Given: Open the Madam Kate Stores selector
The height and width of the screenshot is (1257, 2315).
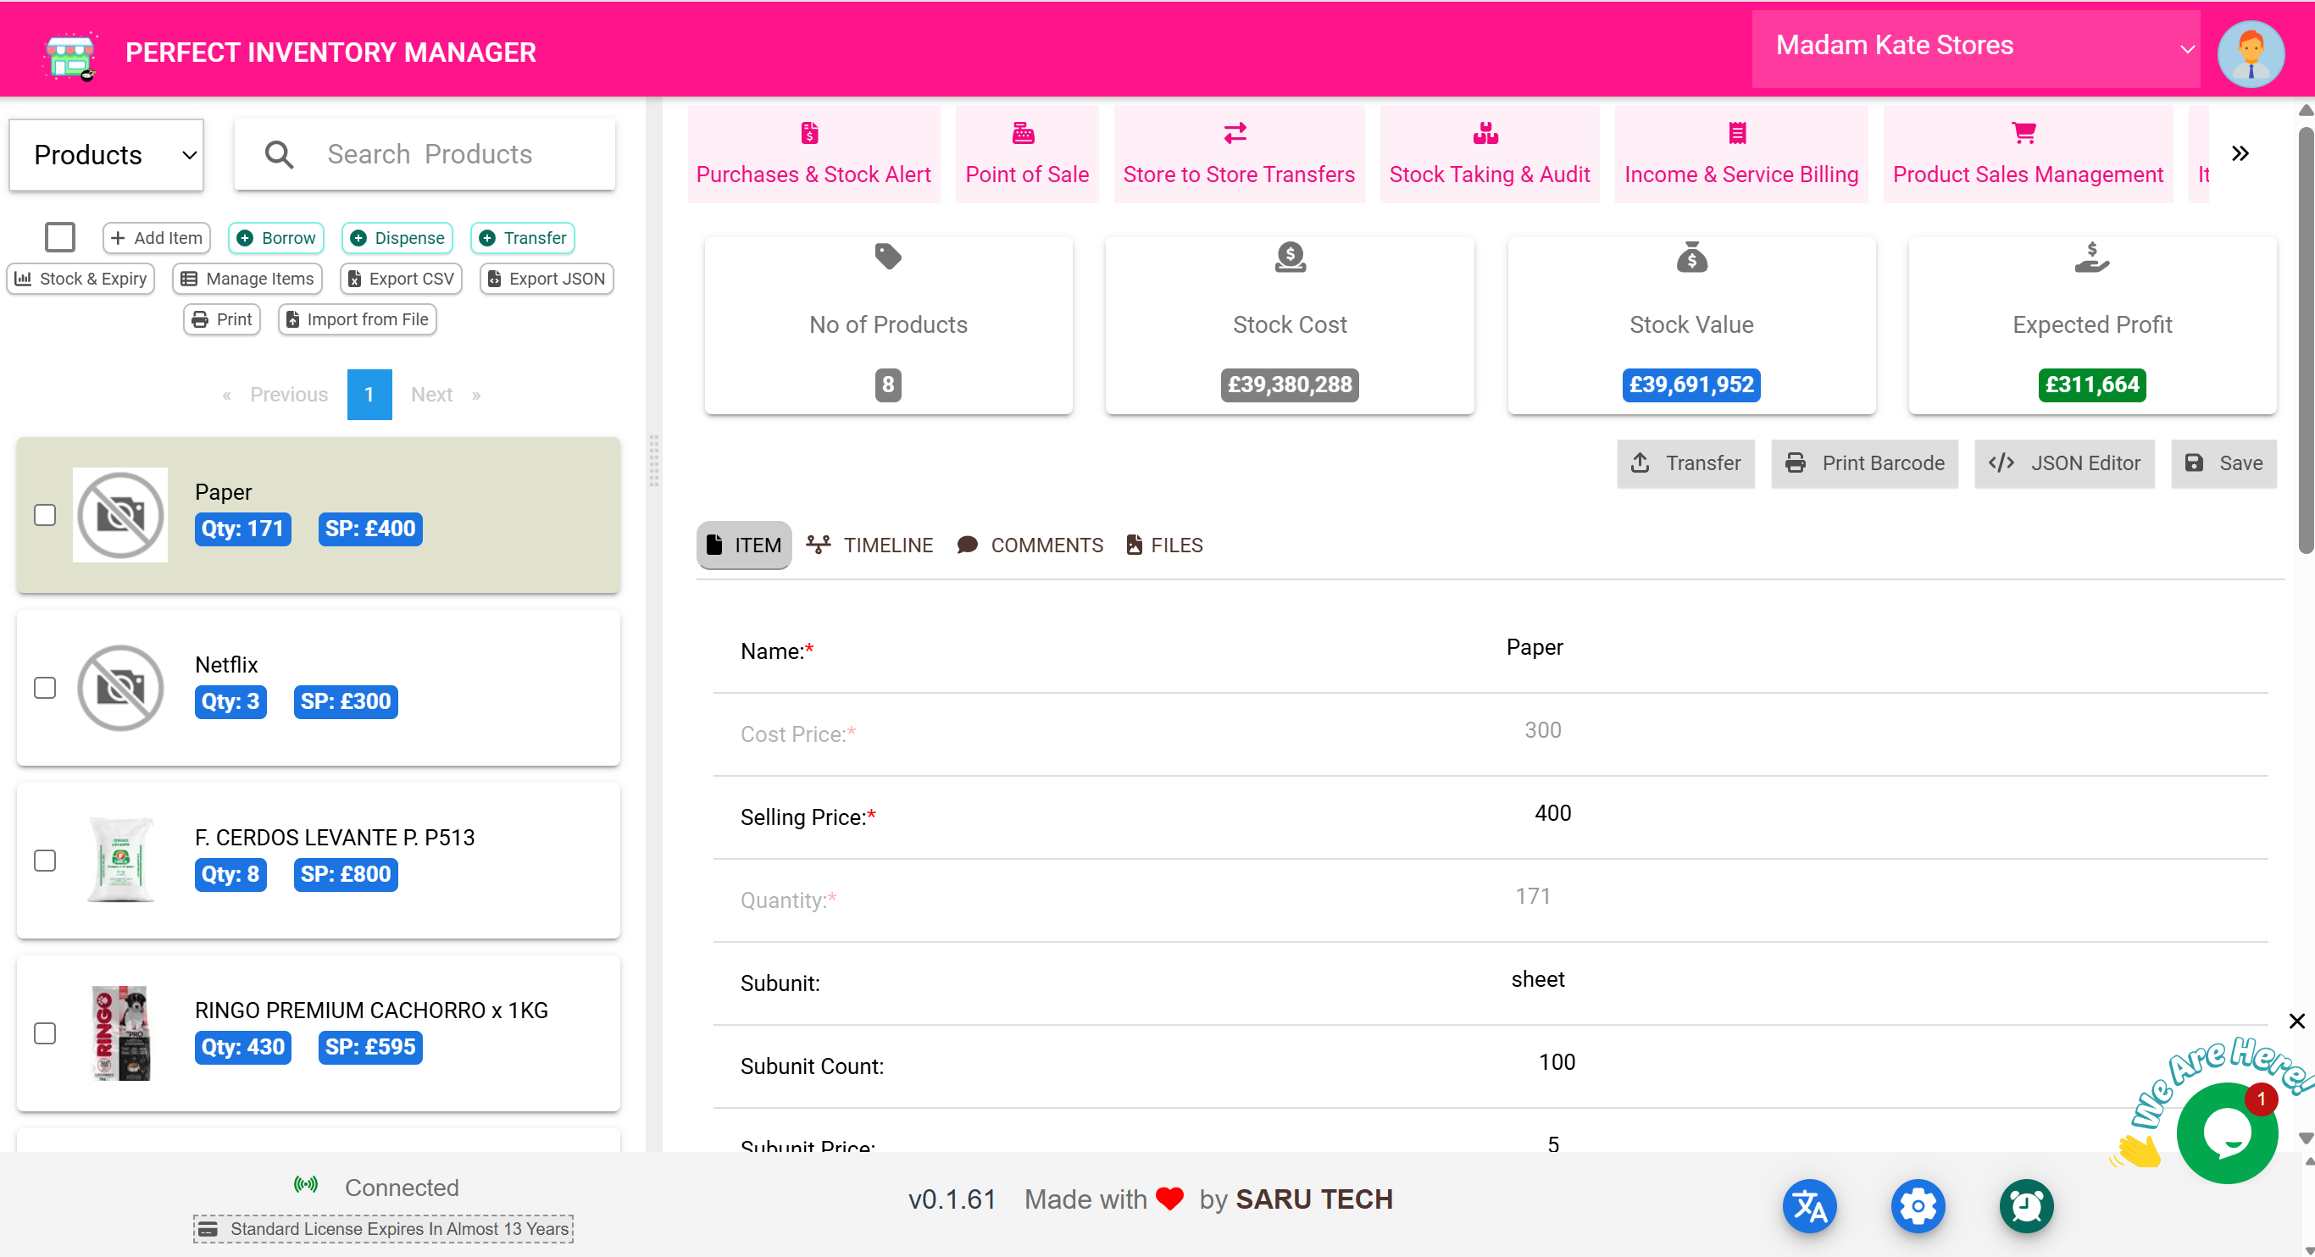Looking at the screenshot, I should point(1975,49).
